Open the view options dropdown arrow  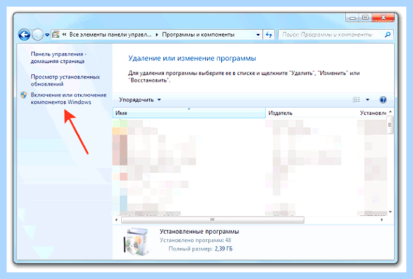coord(368,100)
